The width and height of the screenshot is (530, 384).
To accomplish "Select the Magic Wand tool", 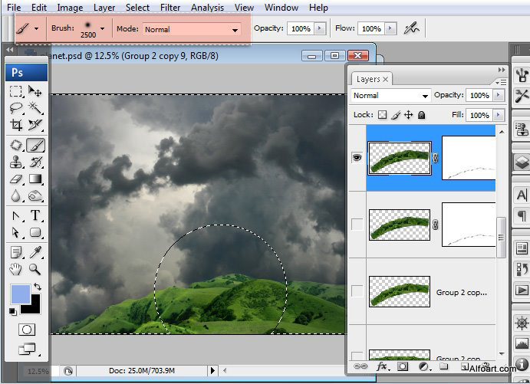I will [35, 108].
